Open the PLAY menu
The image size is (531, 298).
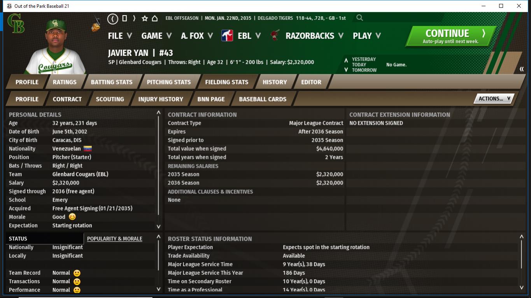[366, 36]
